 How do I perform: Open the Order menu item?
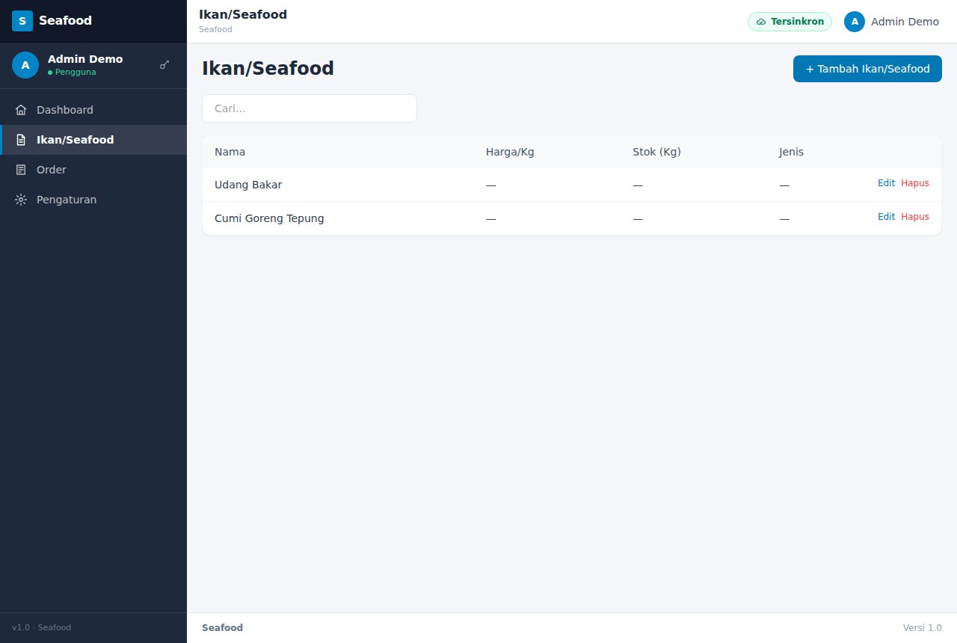pos(93,170)
